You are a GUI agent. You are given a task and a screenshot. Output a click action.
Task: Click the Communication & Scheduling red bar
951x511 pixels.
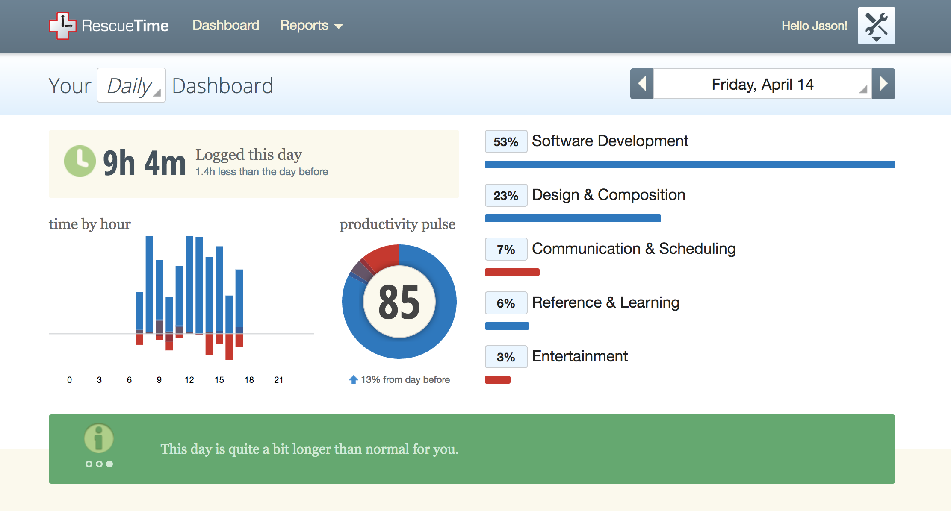coord(512,272)
